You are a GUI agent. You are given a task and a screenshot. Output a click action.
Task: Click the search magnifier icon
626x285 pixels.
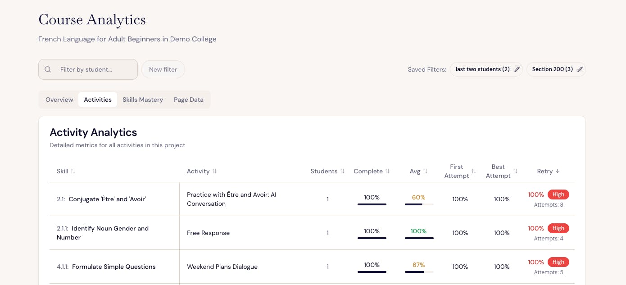click(48, 69)
